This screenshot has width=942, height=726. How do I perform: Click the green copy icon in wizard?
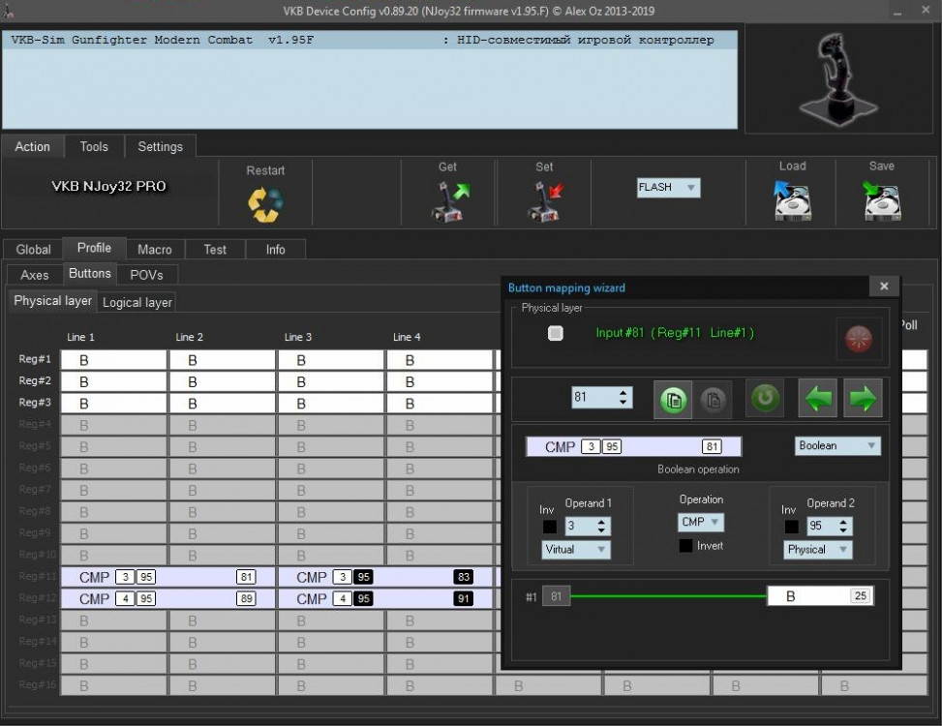click(674, 399)
